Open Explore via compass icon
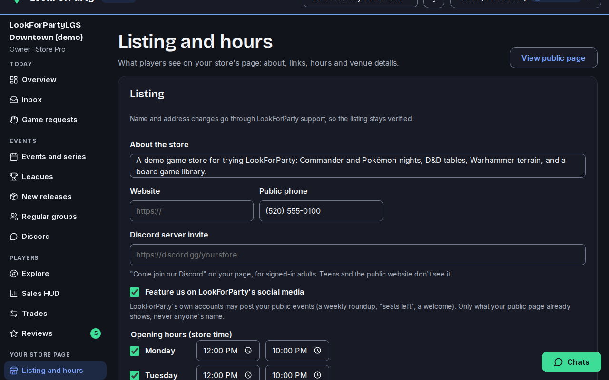 14,274
